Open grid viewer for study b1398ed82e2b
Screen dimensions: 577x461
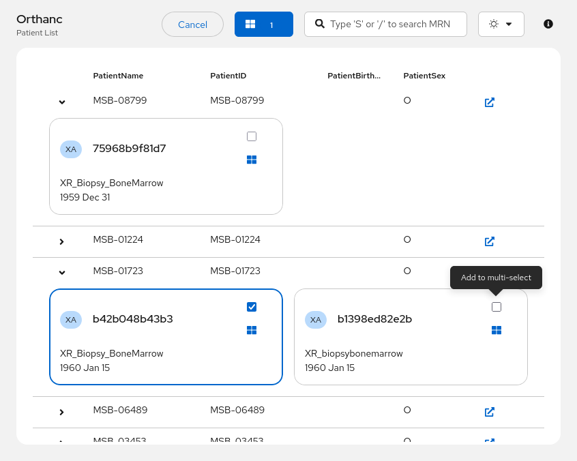pyautogui.click(x=497, y=330)
